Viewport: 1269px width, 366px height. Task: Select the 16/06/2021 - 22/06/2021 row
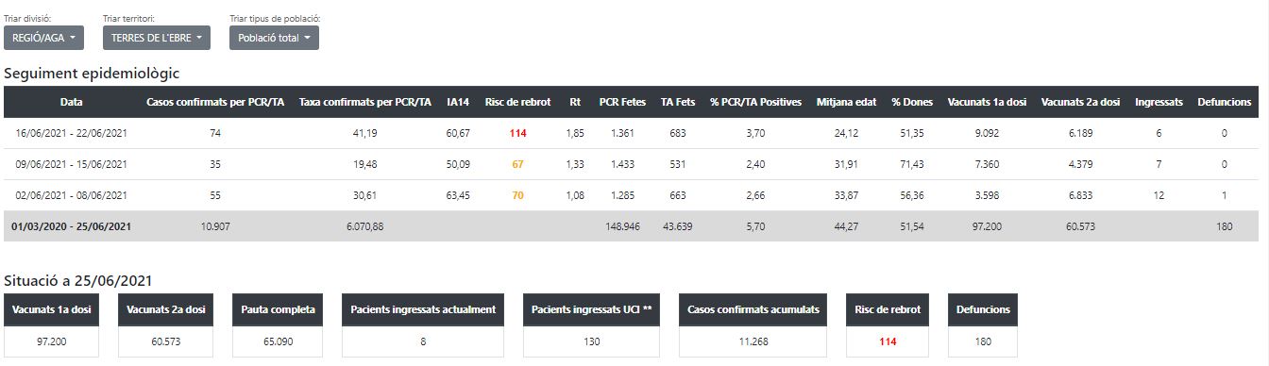[631, 133]
